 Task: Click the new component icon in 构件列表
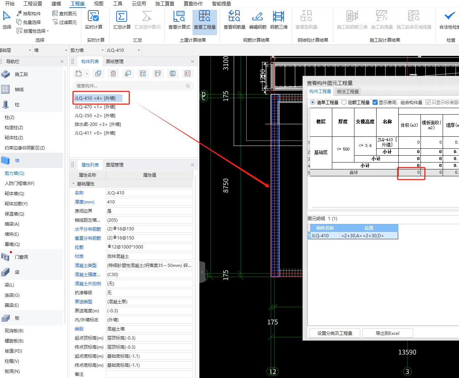point(78,74)
